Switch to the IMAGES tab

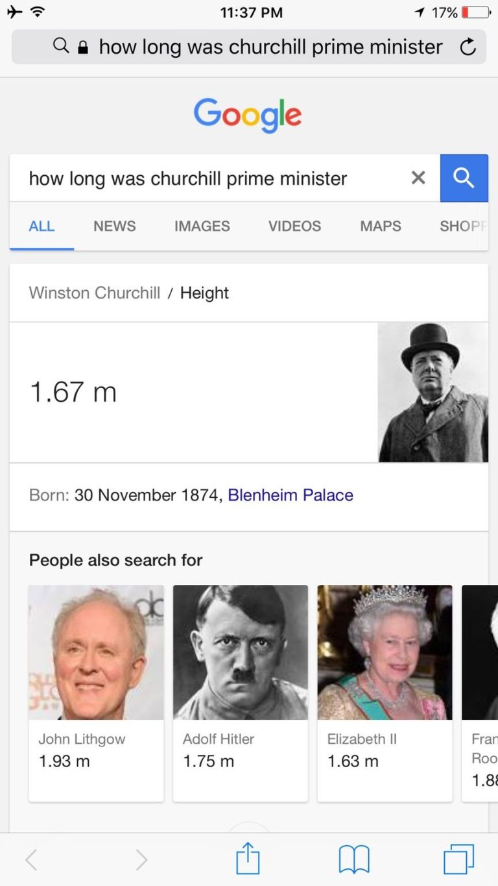pyautogui.click(x=202, y=226)
